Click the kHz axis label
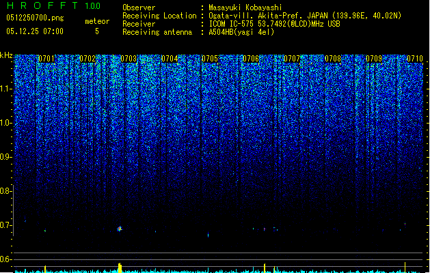 (x=6, y=55)
